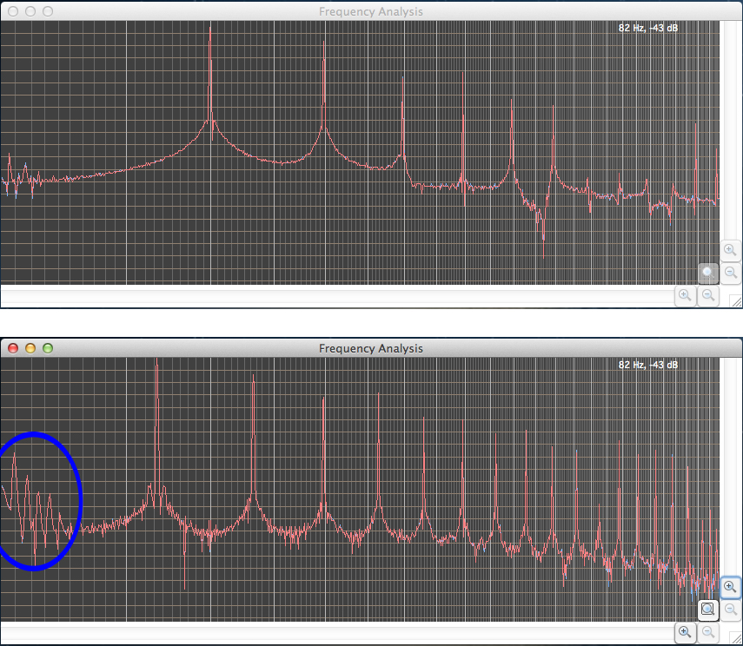Click the zoom-to-fit magnifier in the upper window
This screenshot has height=646, width=743.
coord(709,273)
